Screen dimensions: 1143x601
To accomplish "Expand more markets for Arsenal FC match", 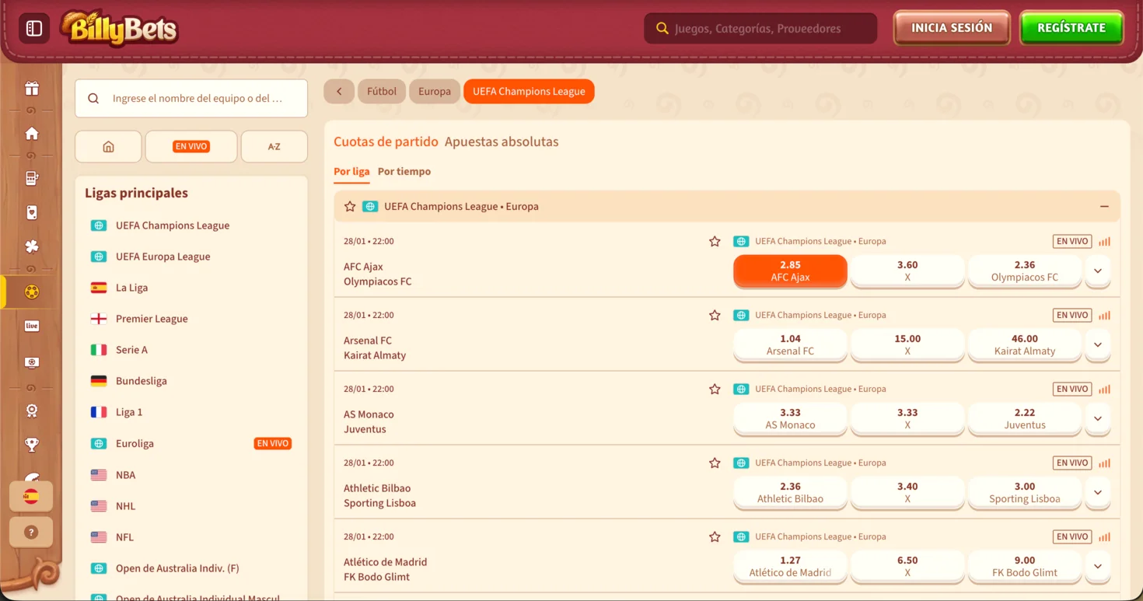I will (1098, 345).
